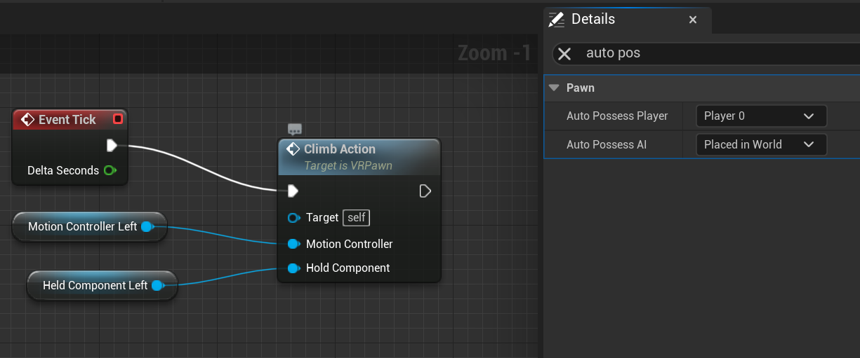This screenshot has width=860, height=358.
Task: Click the Climb Action function icon
Action: [293, 149]
